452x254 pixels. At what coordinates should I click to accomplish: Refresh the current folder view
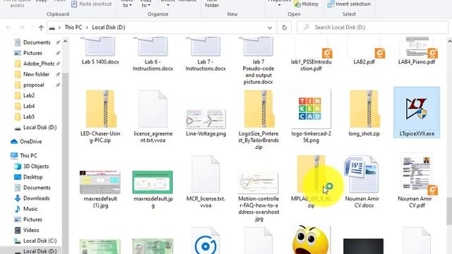(284, 28)
